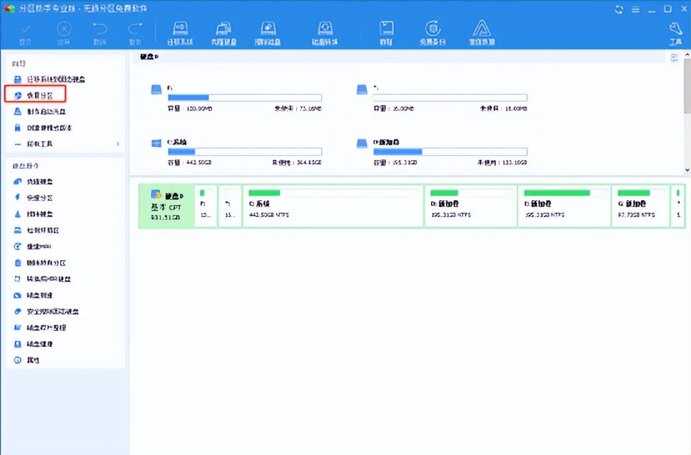Select the C:系统 442.50GB partition block
Screen dimensions: 691x455
point(332,206)
